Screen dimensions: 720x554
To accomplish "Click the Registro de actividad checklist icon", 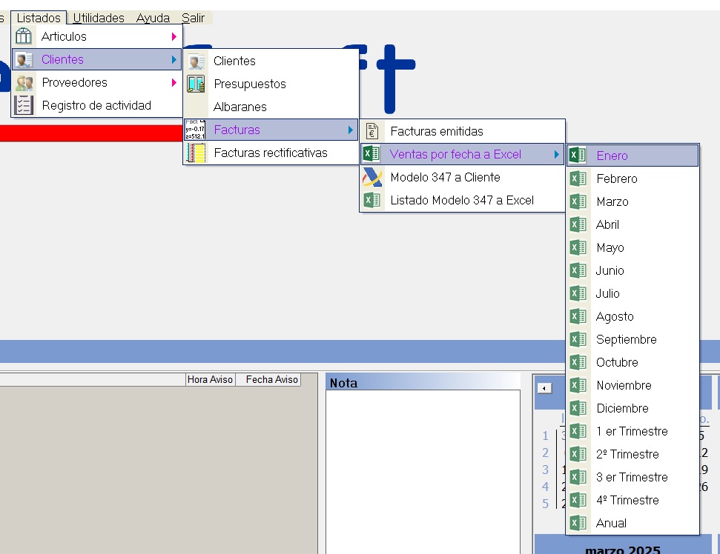I will (x=24, y=106).
